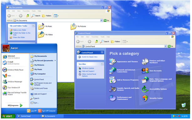The image size is (192, 120).
Task: Launch Outlook Express E-mail from Start menu
Action: pos(11,63)
